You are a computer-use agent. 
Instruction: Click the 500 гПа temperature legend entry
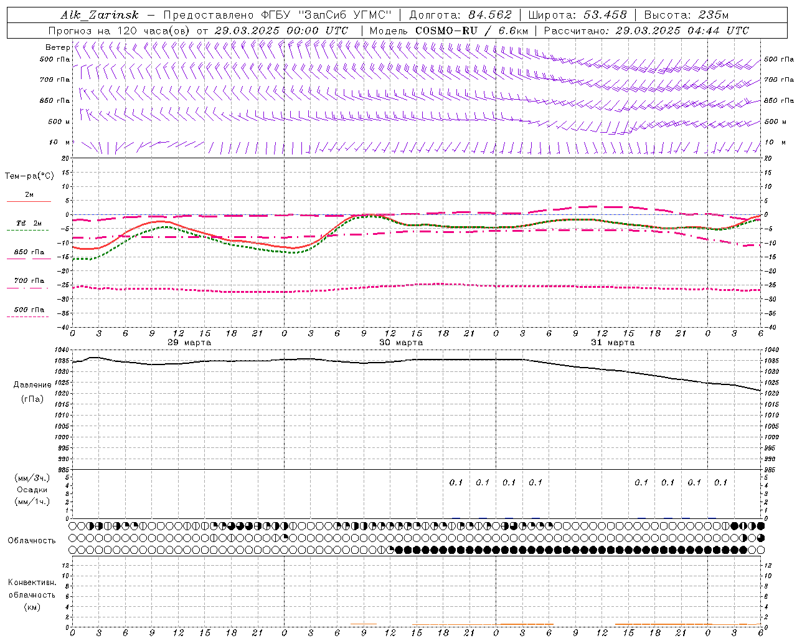29,309
